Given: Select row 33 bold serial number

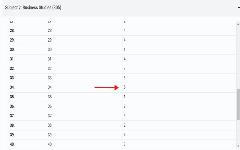Looking at the screenshot, I should click(x=12, y=78).
